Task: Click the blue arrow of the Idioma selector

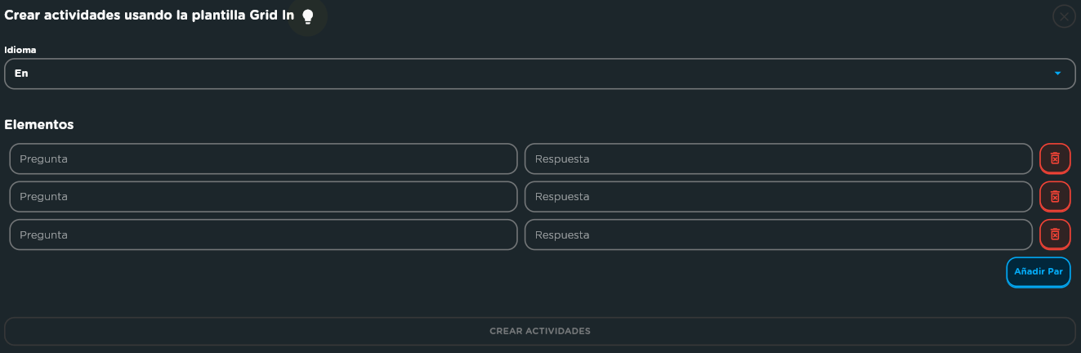Action: pyautogui.click(x=1057, y=74)
